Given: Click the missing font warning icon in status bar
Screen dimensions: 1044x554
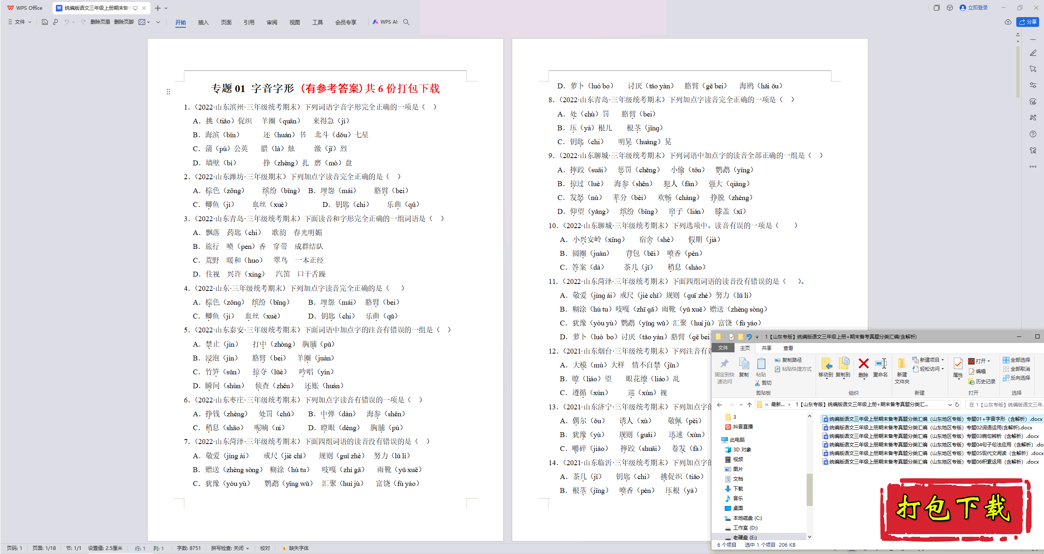Looking at the screenshot, I should [284, 548].
